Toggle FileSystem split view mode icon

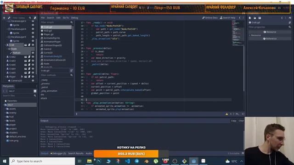tap(35, 91)
